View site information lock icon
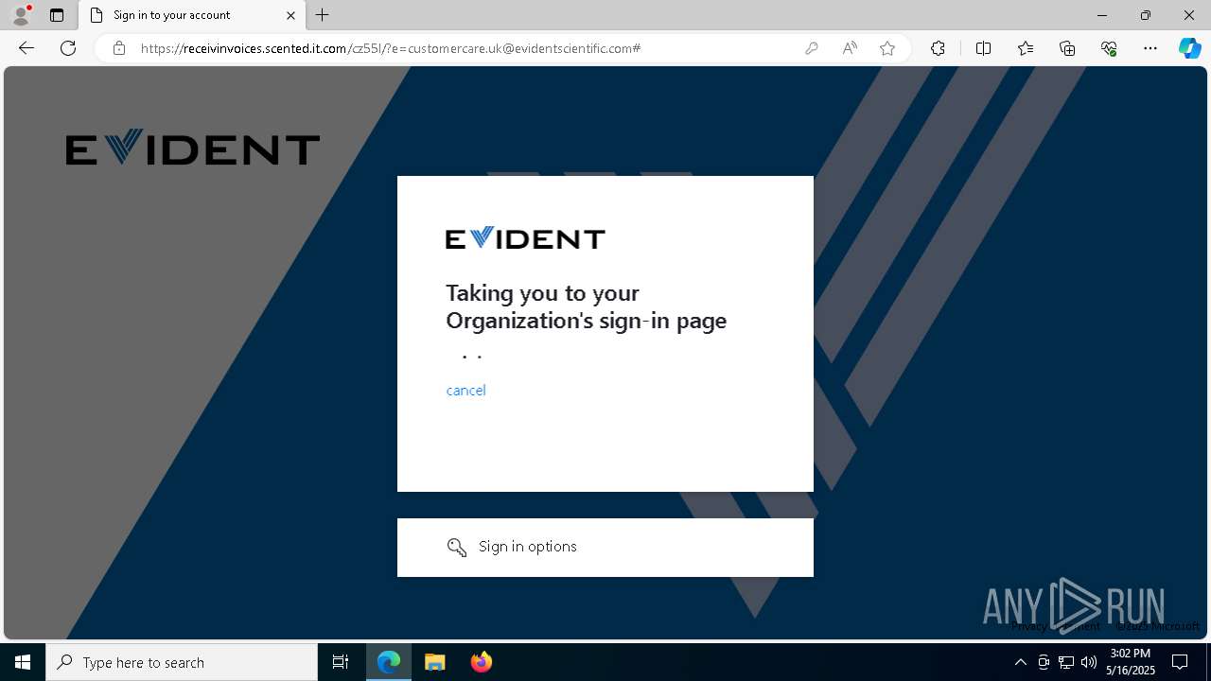The width and height of the screenshot is (1211, 681). point(119,48)
